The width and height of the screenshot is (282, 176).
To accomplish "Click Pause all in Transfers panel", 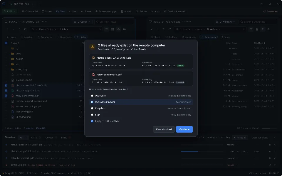I will pos(240,138).
